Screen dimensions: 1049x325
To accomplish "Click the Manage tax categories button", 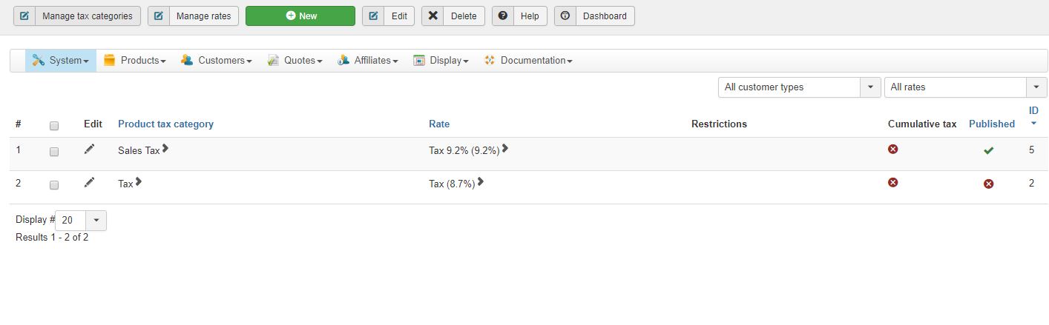I will click(77, 16).
